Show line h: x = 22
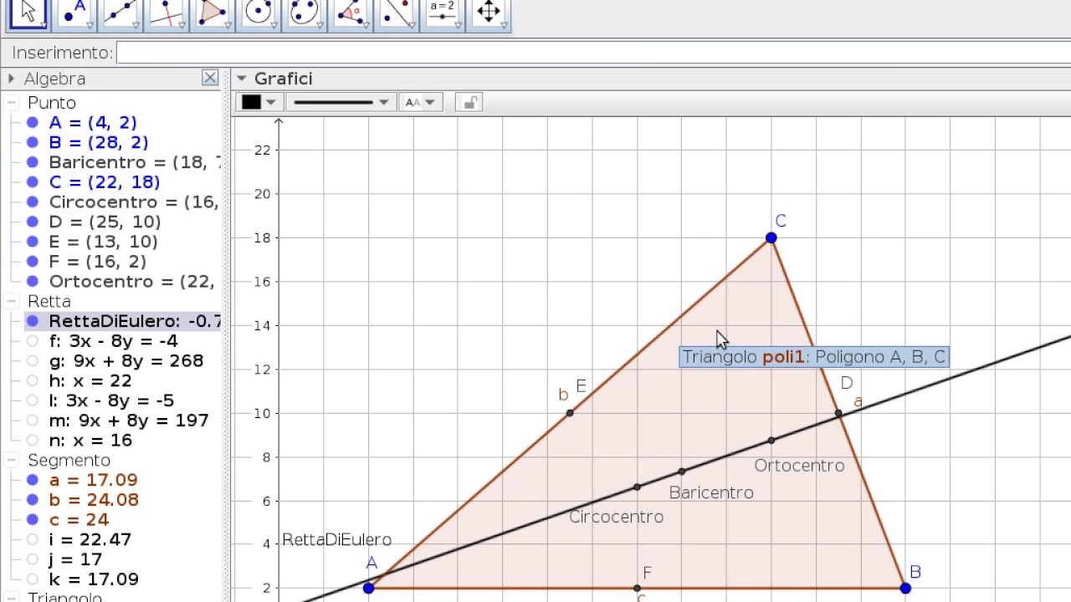Image resolution: width=1071 pixels, height=602 pixels. coord(33,381)
